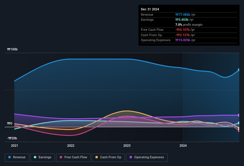The image size is (244, 166).
Task: Click the 2021 x-axis label
Action: 15,146
